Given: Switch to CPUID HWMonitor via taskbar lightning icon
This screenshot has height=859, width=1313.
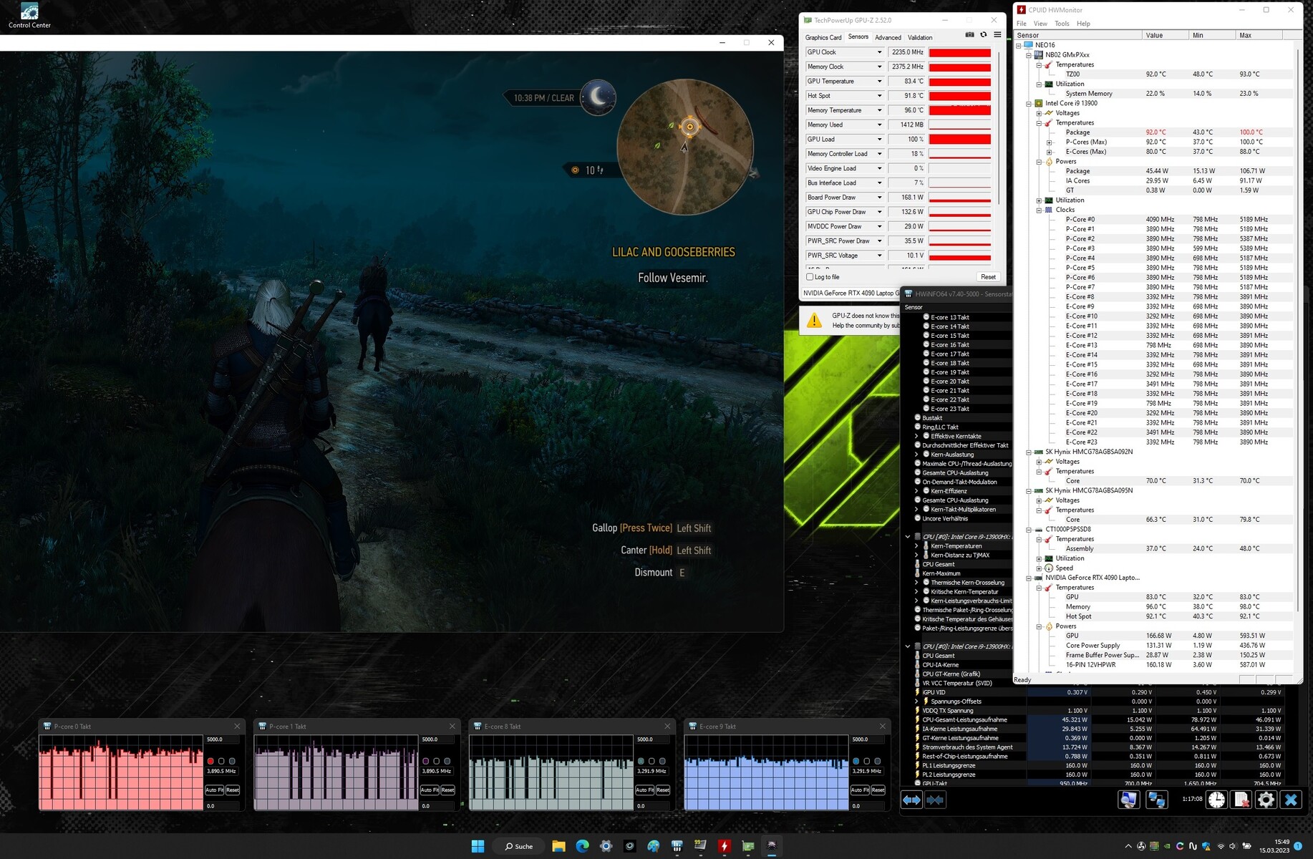Looking at the screenshot, I should (724, 846).
